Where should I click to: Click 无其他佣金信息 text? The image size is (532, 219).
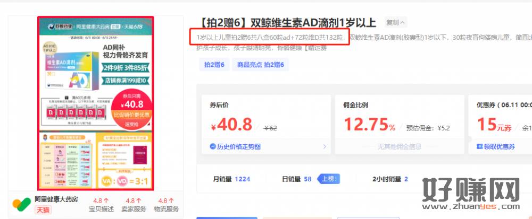click(400, 147)
